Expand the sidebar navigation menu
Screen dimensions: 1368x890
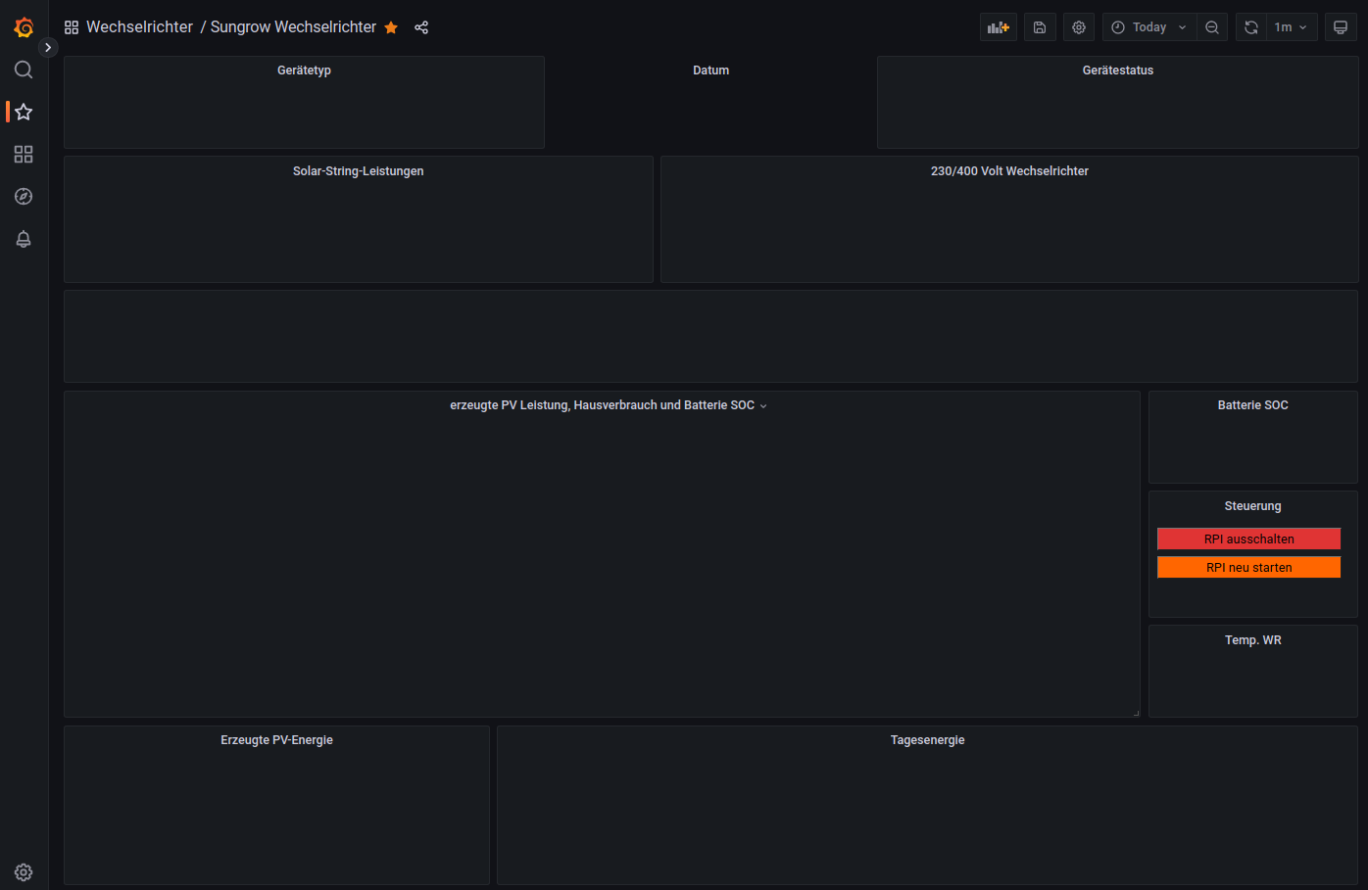(48, 47)
